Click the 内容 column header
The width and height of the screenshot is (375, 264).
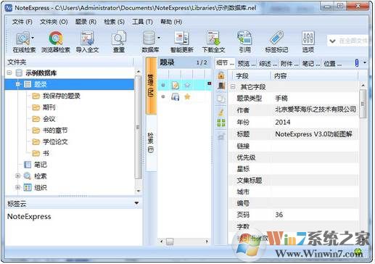point(314,75)
